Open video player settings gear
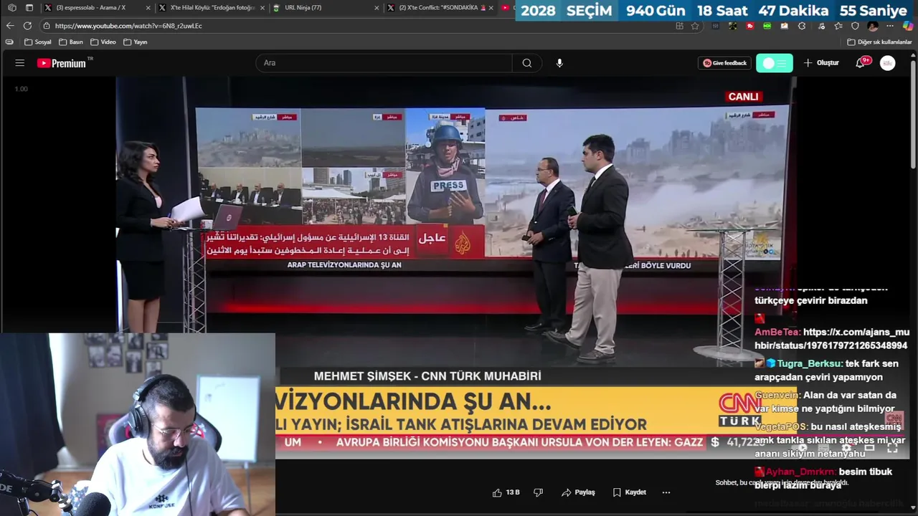The image size is (918, 516). pyautogui.click(x=846, y=448)
